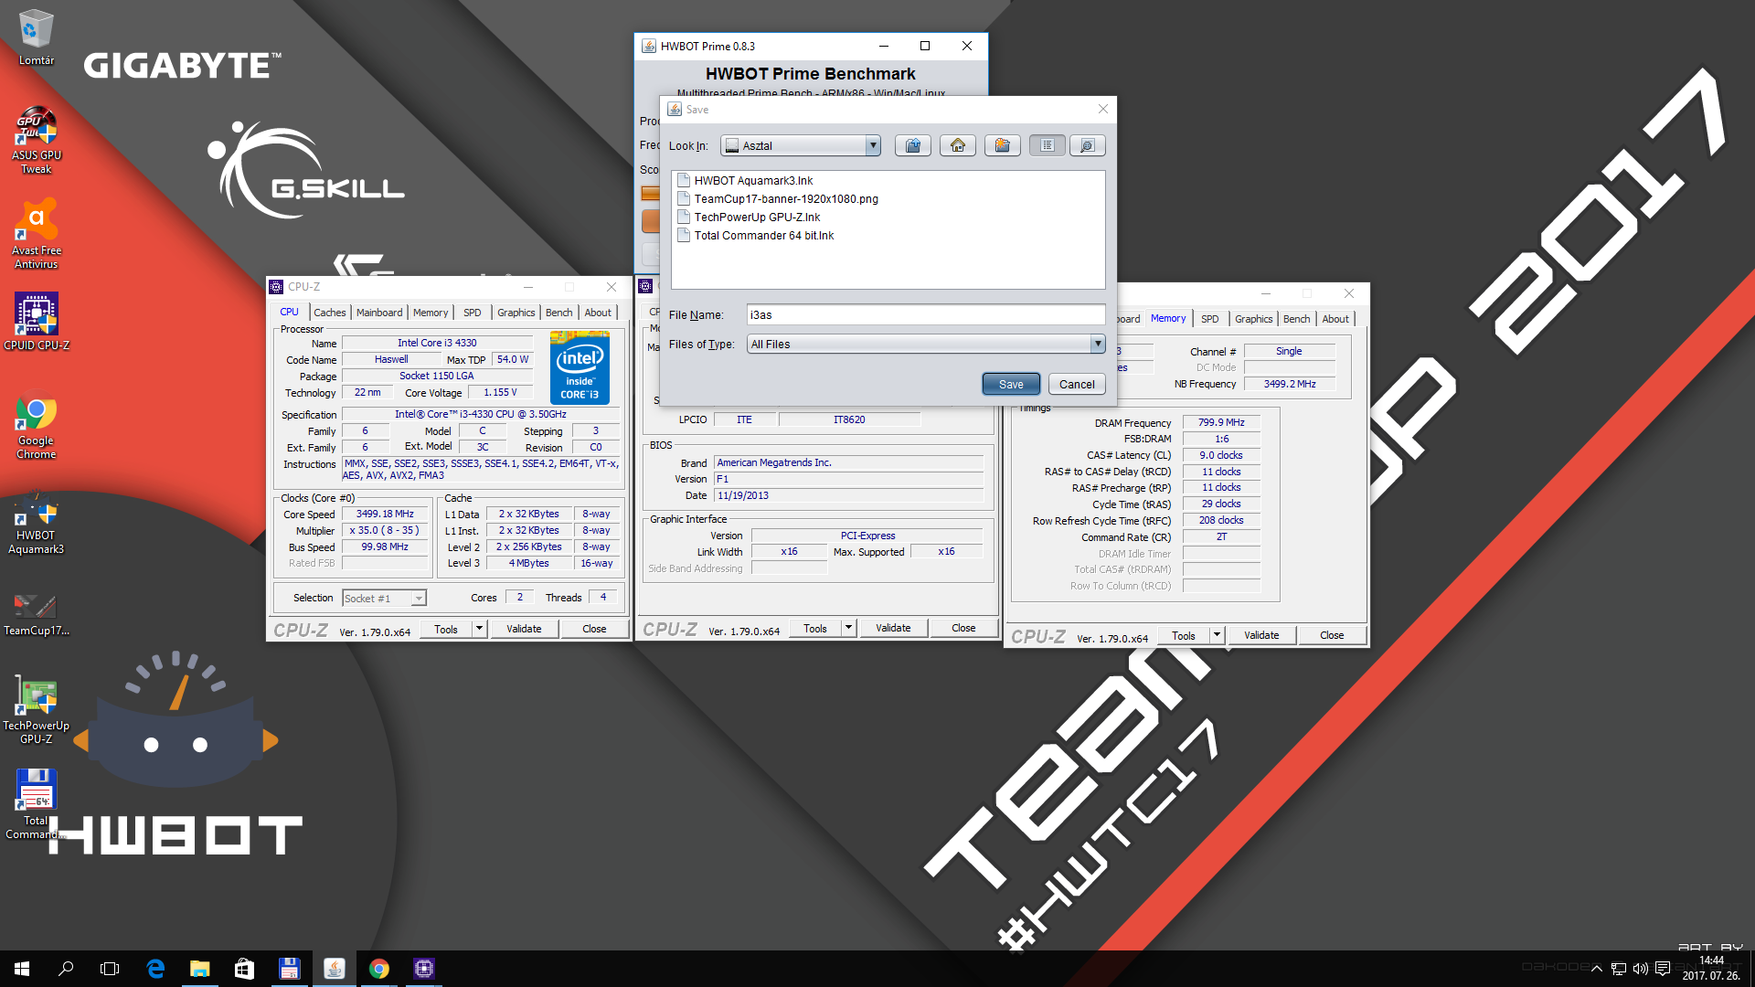The width and height of the screenshot is (1755, 987).
Task: Click Validate in middle CPU-Z window
Action: click(893, 628)
